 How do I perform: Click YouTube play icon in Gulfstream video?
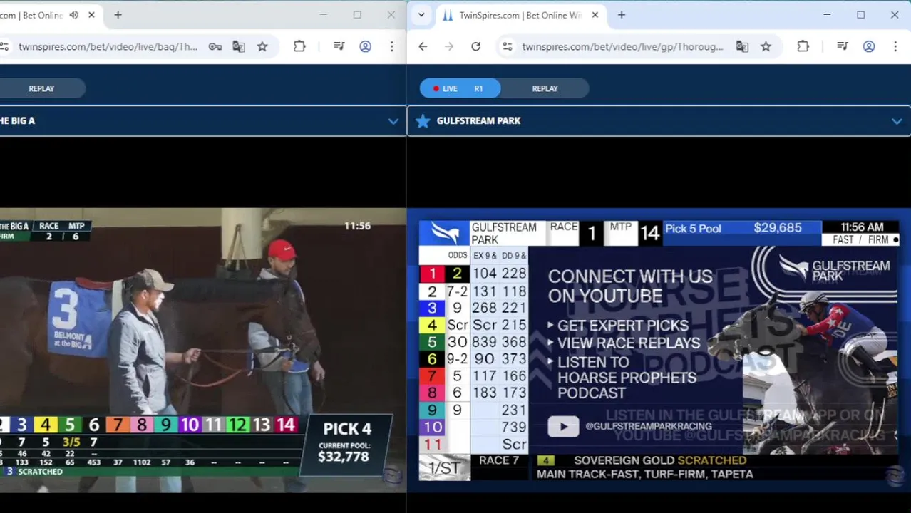(563, 426)
